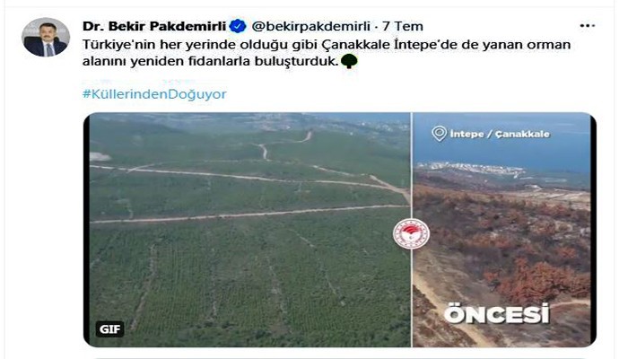
Task: Click the Dr. Bekir Pakdemirli display name
Action: click(x=154, y=26)
